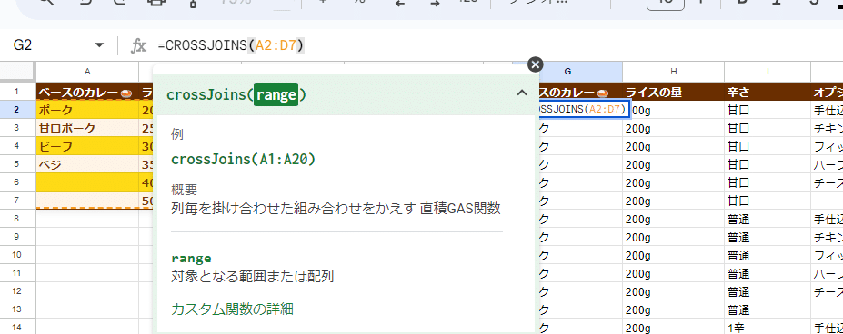The width and height of the screenshot is (843, 334).
Task: Open the カスタム関数の詳細 link
Action: [x=232, y=309]
